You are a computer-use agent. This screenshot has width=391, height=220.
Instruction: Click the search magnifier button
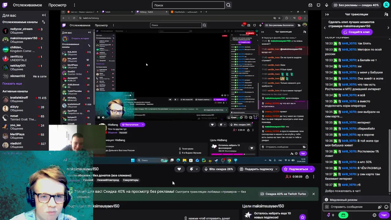pyautogui.click(x=228, y=5)
